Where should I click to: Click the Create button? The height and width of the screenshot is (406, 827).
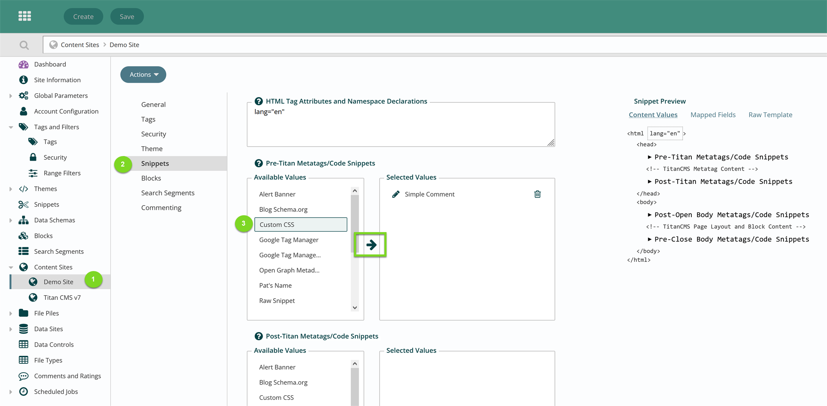pos(84,17)
